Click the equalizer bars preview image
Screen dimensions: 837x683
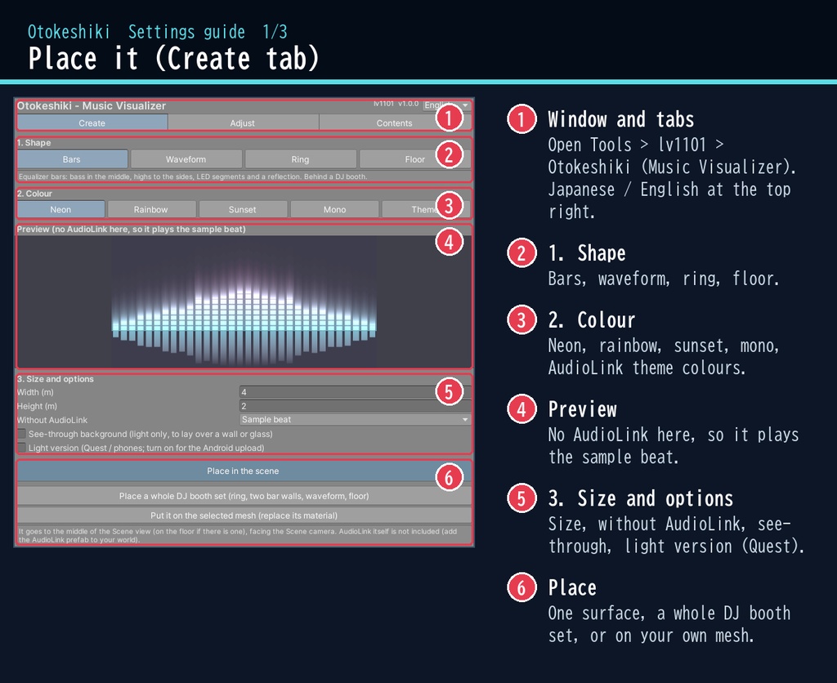244,301
